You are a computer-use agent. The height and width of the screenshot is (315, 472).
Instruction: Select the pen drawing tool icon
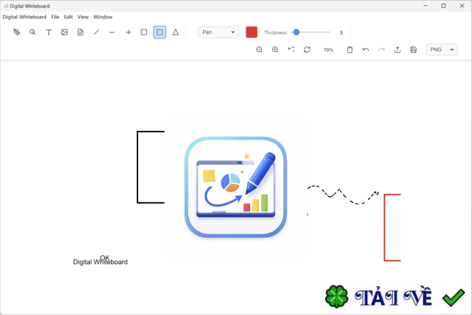(17, 32)
